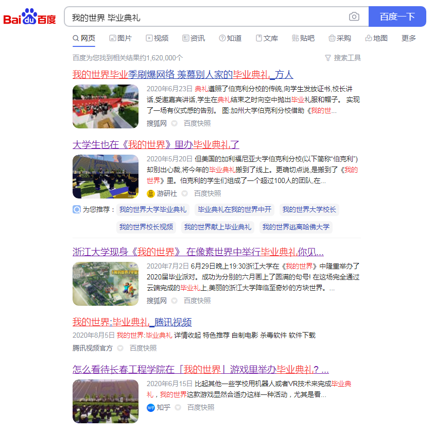Open 百度快照 for 腾讯视频 result
The width and height of the screenshot is (434, 431).
(x=143, y=348)
